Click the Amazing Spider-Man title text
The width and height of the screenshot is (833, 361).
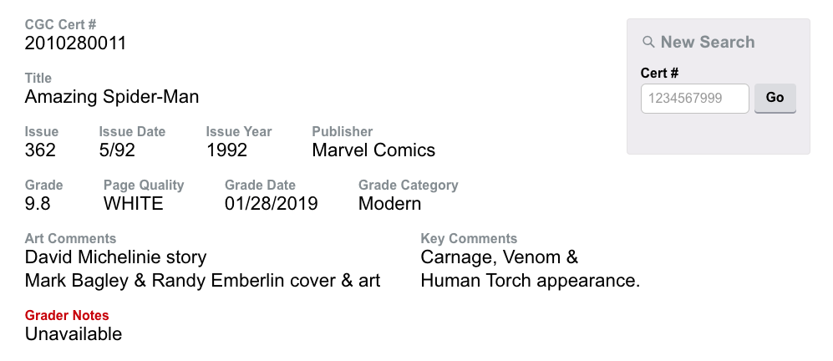[x=112, y=97]
